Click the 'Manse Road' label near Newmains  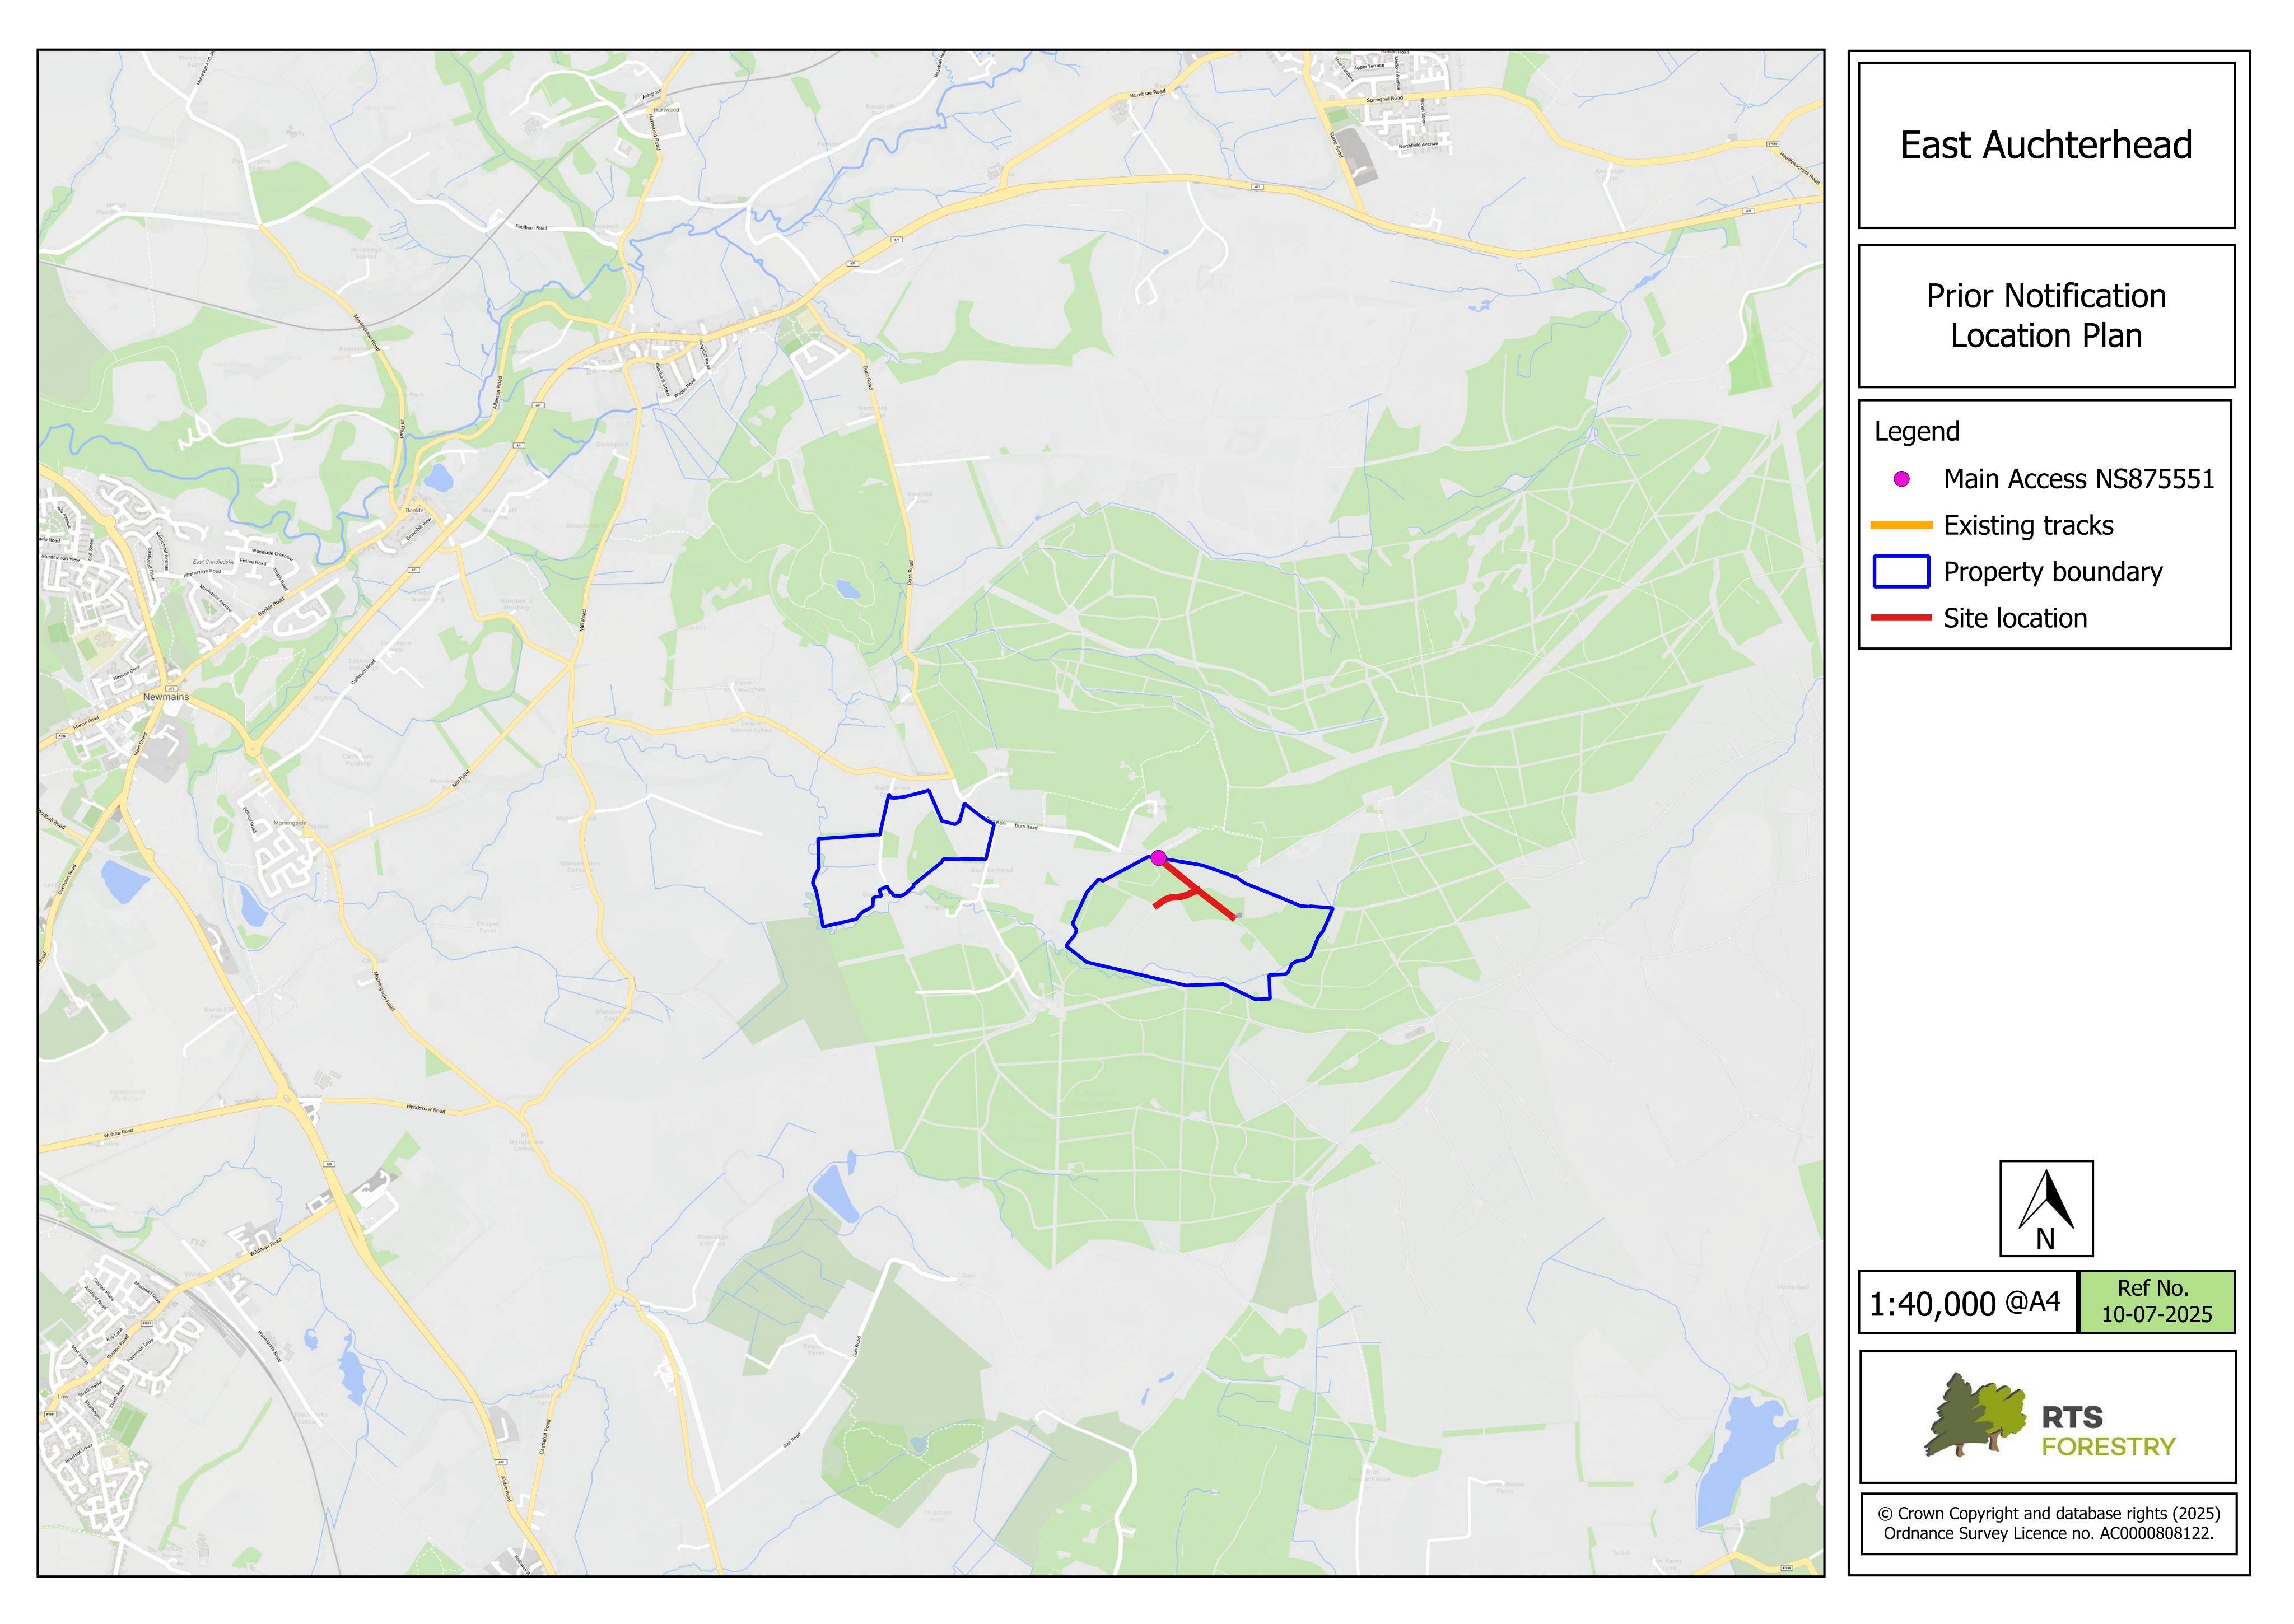(85, 722)
